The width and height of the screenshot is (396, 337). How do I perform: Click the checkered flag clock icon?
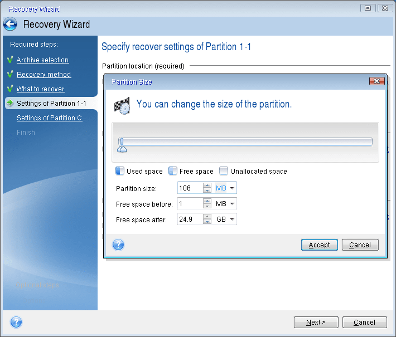(x=122, y=105)
